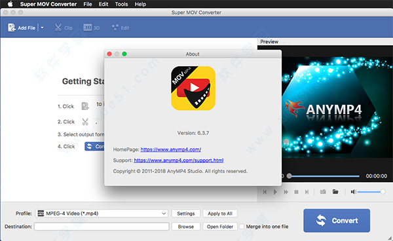The image size is (393, 241).
Task: Open the Edit effects tool
Action: (x=121, y=28)
